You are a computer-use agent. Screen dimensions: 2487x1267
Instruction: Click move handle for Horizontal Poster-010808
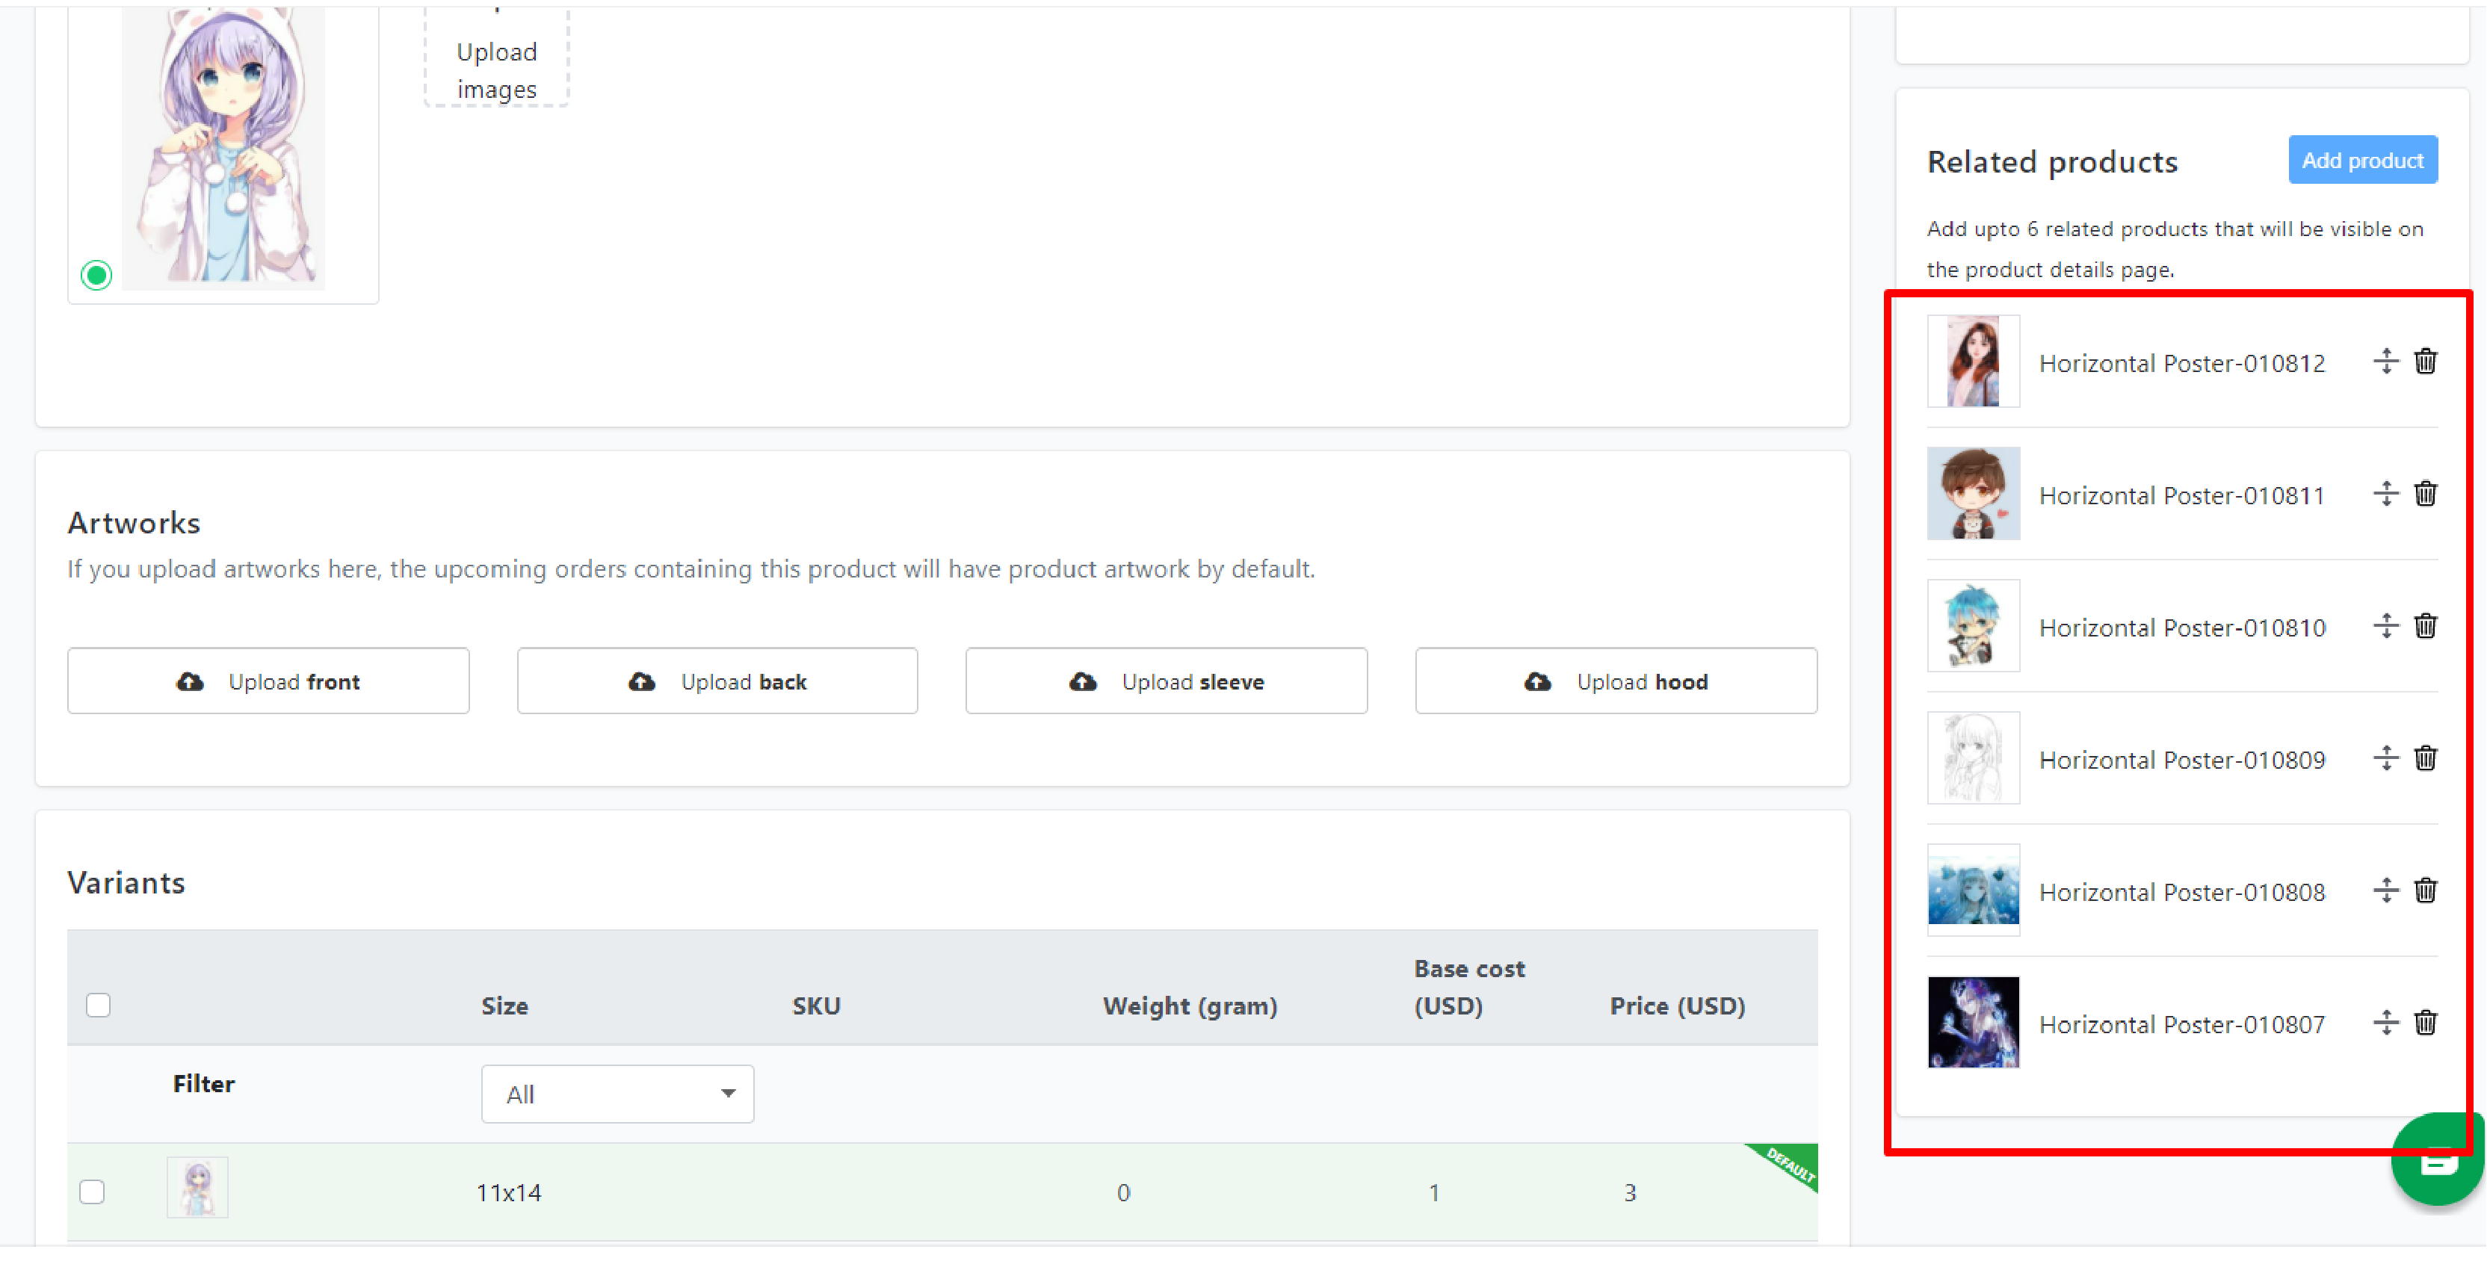click(x=2385, y=890)
